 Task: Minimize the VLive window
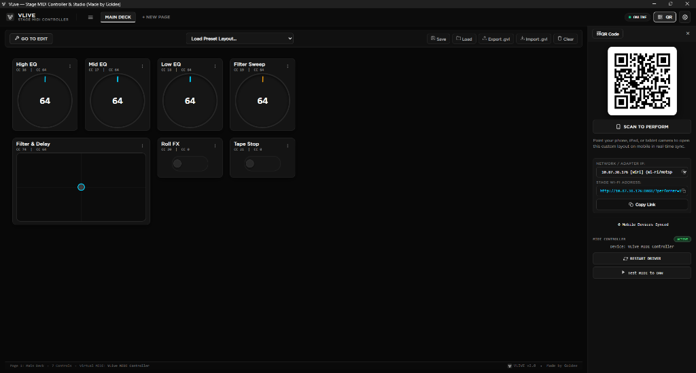tap(654, 3)
